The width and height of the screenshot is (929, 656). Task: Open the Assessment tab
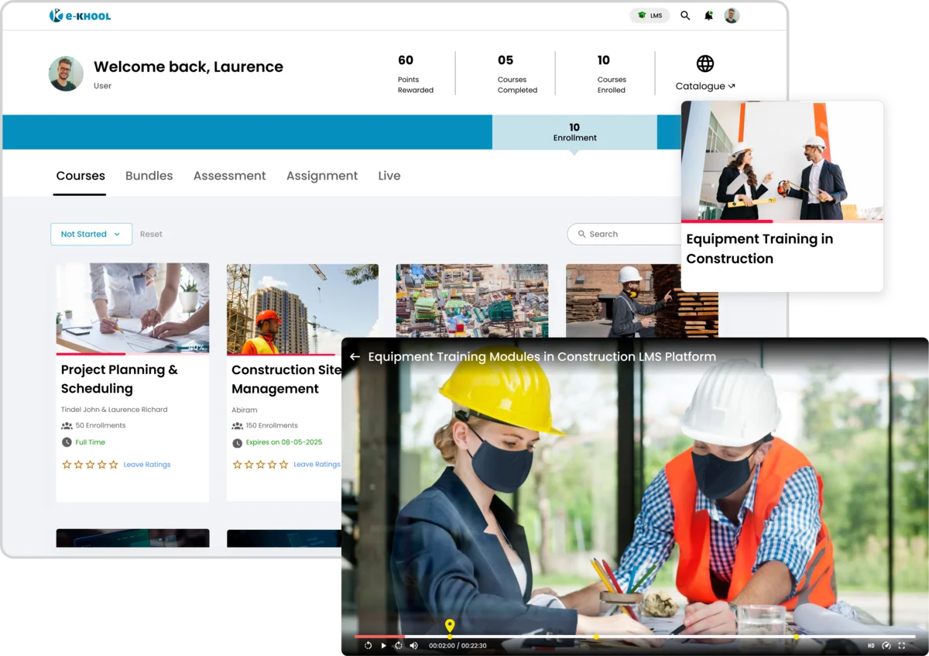229,176
